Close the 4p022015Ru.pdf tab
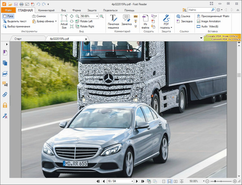 tap(86, 39)
